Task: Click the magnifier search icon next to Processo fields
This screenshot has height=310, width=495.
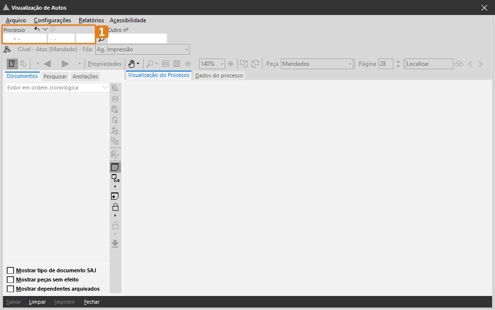Action: coord(102,39)
